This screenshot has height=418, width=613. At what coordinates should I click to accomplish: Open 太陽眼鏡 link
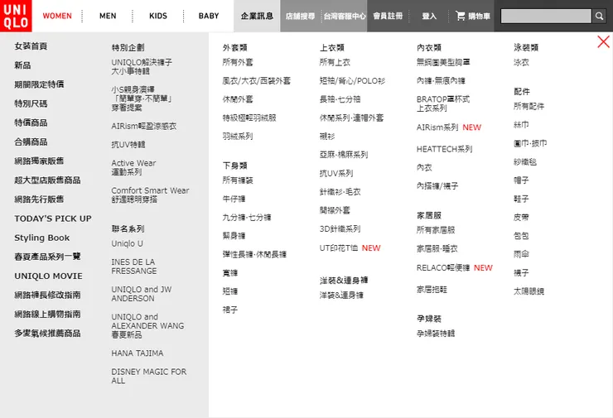click(529, 291)
